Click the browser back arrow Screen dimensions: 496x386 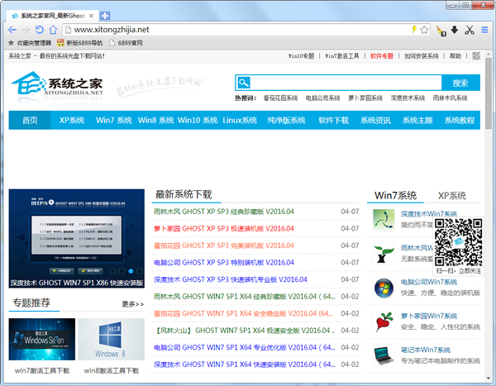(12, 30)
